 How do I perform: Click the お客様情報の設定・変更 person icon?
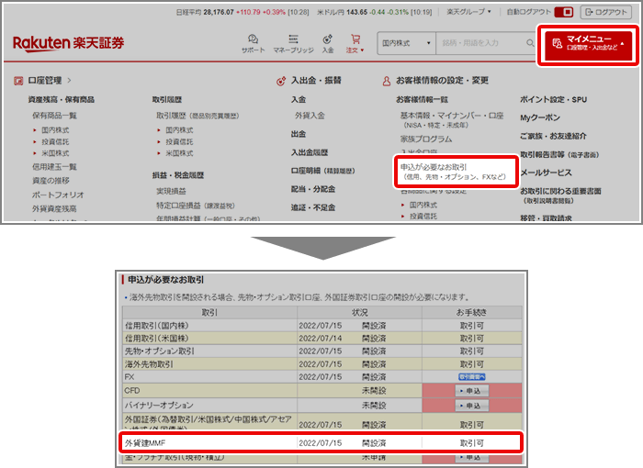387,81
